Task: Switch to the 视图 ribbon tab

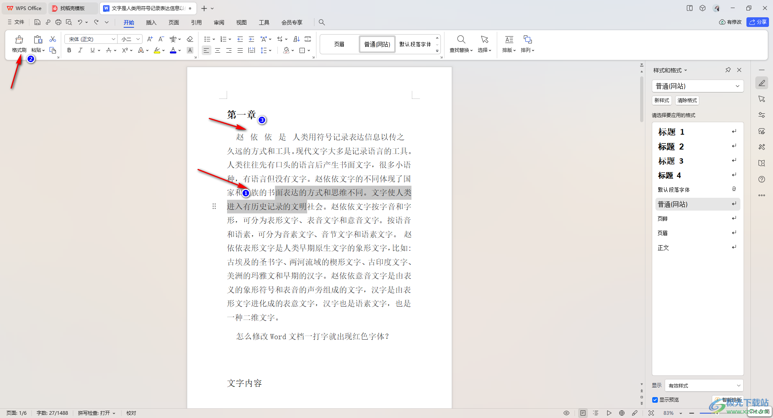Action: click(242, 23)
